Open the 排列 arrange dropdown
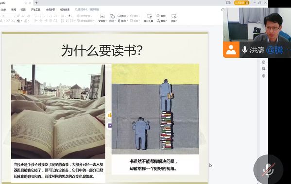 [122, 21]
